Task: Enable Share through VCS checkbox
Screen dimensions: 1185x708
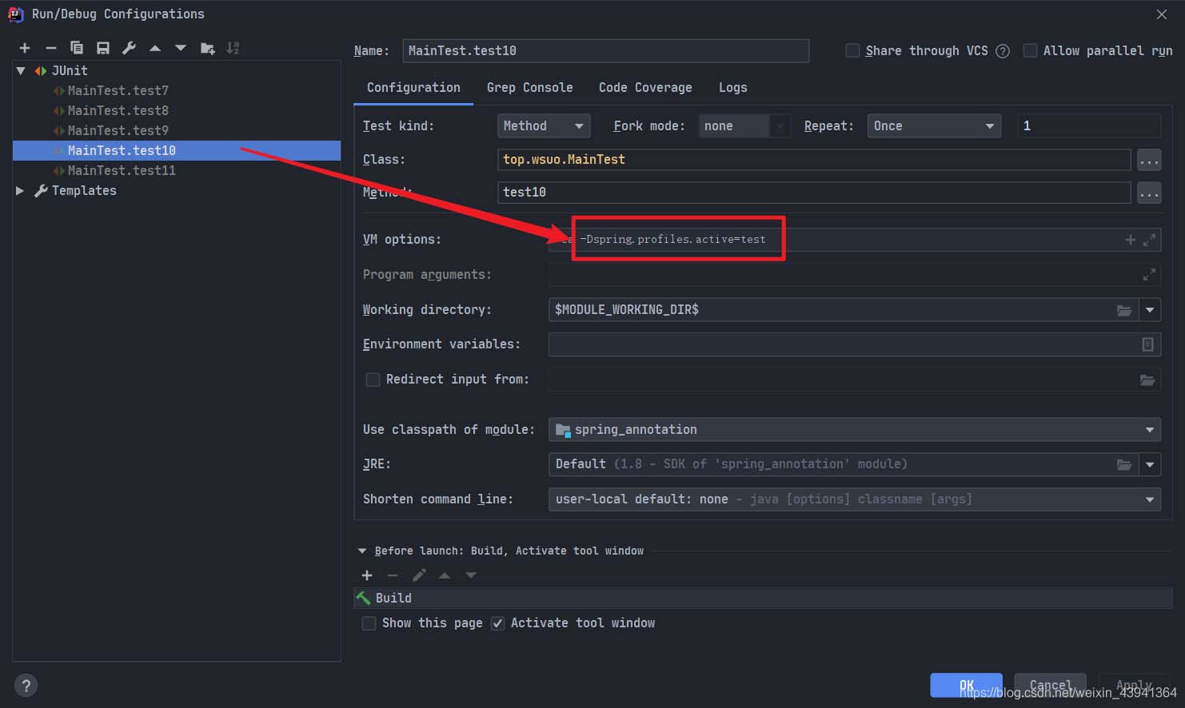Action: 852,50
